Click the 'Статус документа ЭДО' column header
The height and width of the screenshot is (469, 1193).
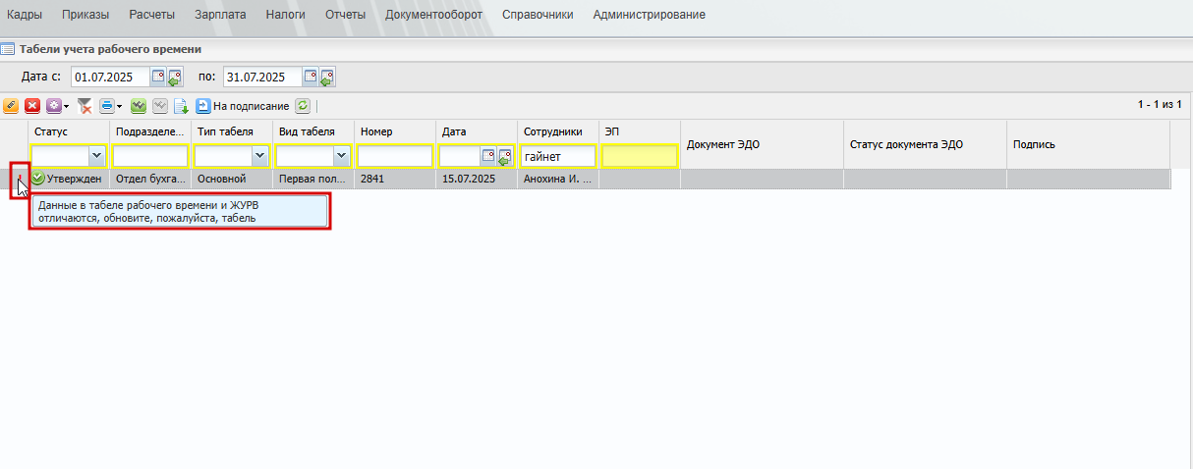click(x=925, y=144)
